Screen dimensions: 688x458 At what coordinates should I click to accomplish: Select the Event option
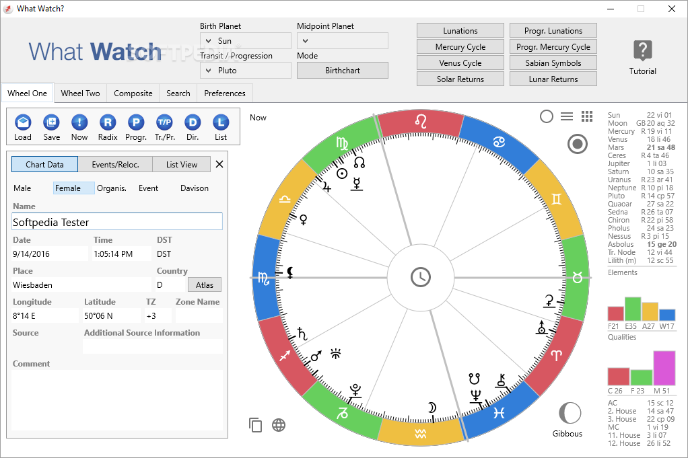(x=148, y=188)
